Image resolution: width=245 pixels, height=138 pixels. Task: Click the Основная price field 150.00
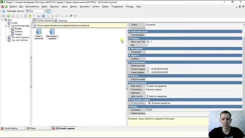coord(177,110)
